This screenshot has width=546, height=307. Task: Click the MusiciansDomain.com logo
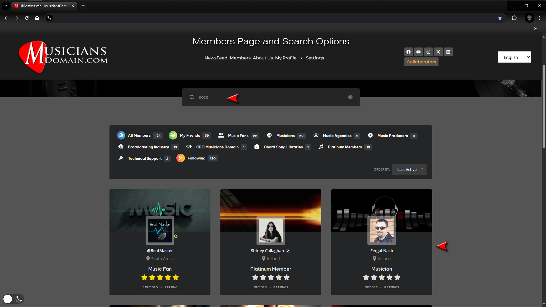[63, 57]
